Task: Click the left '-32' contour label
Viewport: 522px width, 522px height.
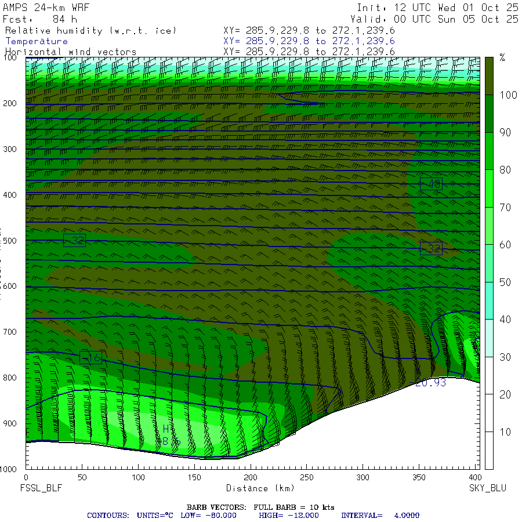Action: 74,240
